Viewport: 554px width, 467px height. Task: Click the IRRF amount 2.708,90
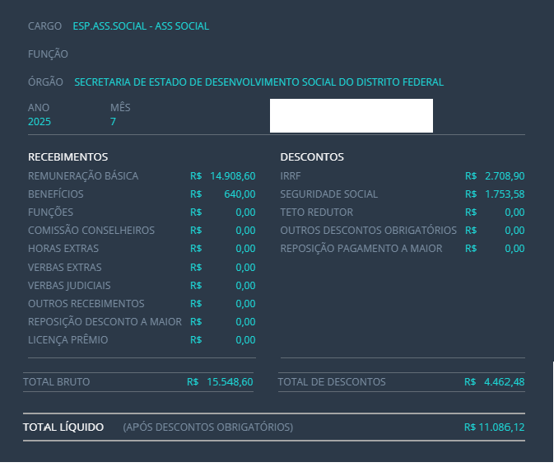505,176
